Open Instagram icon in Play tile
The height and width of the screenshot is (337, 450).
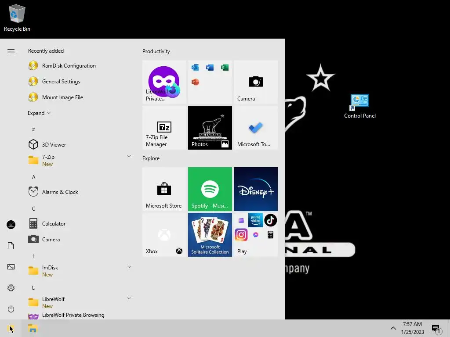pos(241,235)
